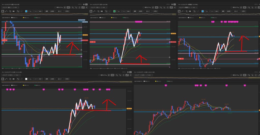Open settings gear of the weekly chart
Image resolution: width=260 pixels, height=135 pixels.
coord(84,4)
